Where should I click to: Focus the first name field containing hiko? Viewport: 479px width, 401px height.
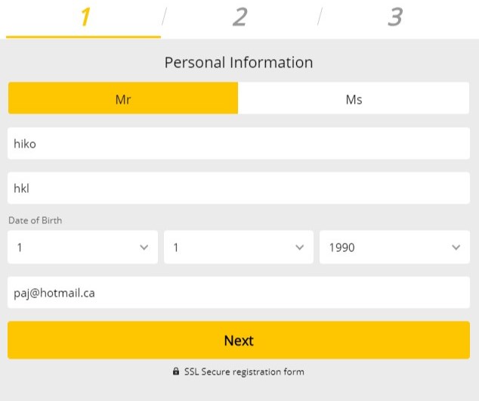pos(239,144)
